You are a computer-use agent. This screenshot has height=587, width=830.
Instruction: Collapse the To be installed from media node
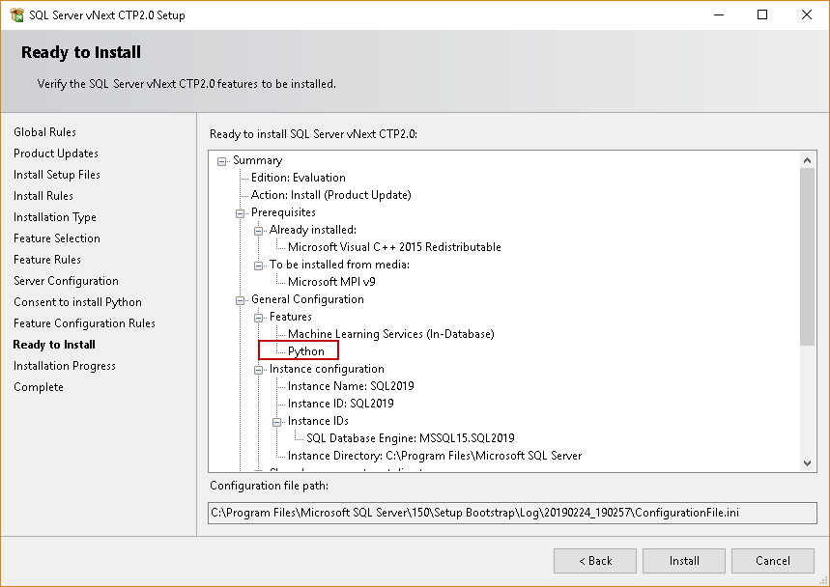(x=259, y=265)
